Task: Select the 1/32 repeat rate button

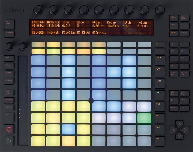Action: point(160,72)
